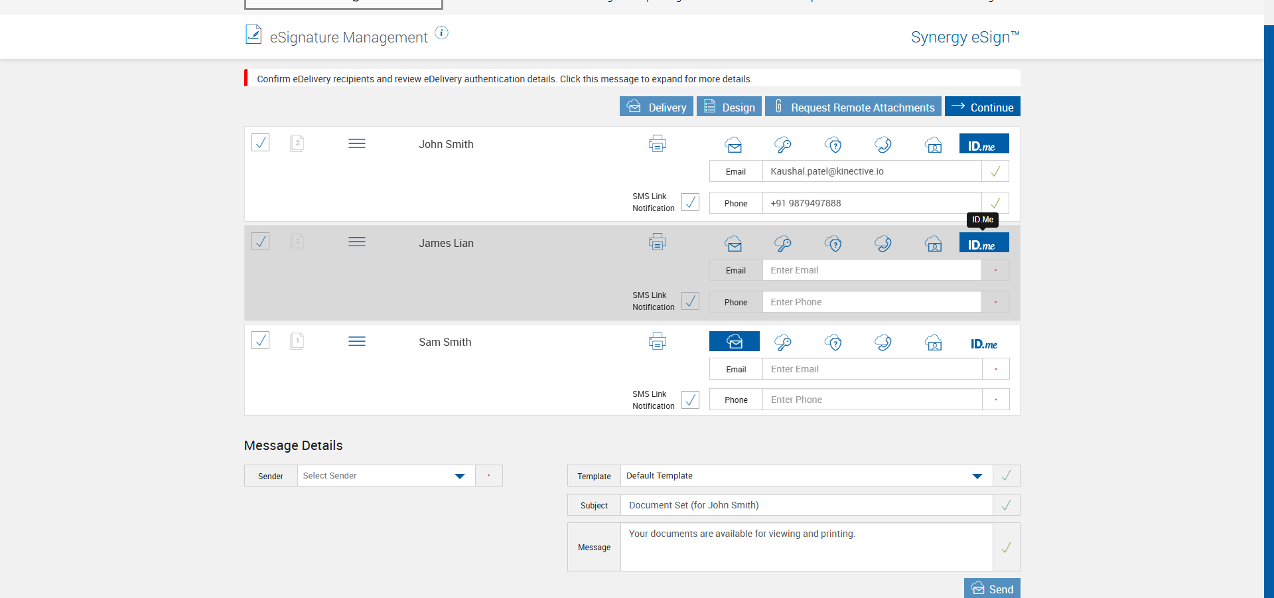Switch to the Design tab
The image size is (1274, 598).
tap(729, 107)
